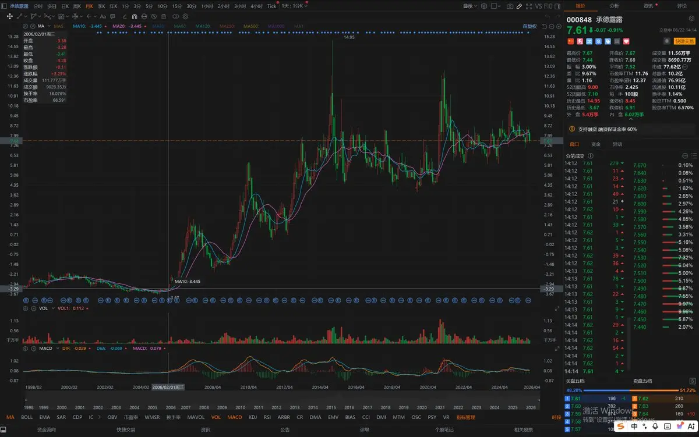Select the crosshair move cursor tool
The width and height of the screenshot is (699, 437).
click(x=9, y=16)
